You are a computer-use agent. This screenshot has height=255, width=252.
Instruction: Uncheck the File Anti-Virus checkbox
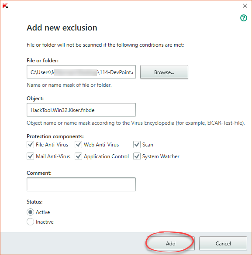30,145
